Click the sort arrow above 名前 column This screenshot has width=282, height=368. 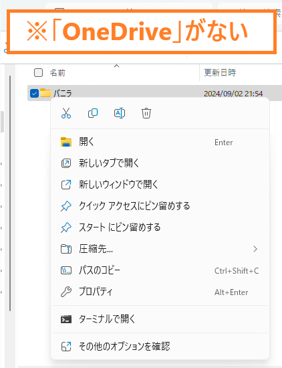[116, 66]
